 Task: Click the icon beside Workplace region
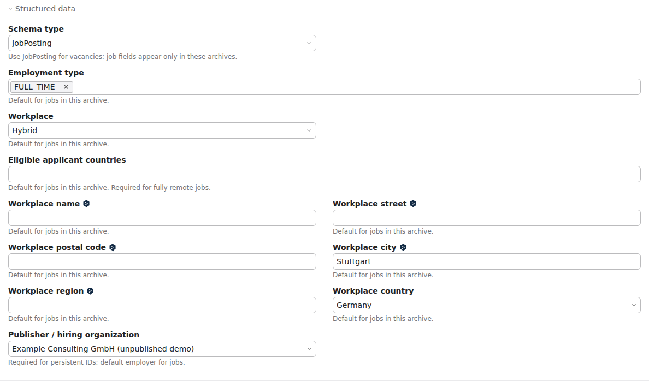pyautogui.click(x=90, y=291)
